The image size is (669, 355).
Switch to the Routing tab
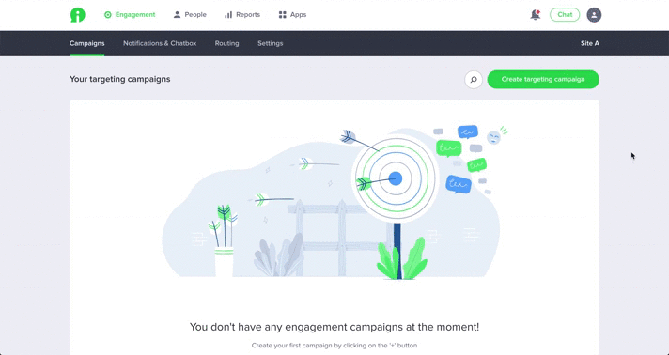pos(227,43)
